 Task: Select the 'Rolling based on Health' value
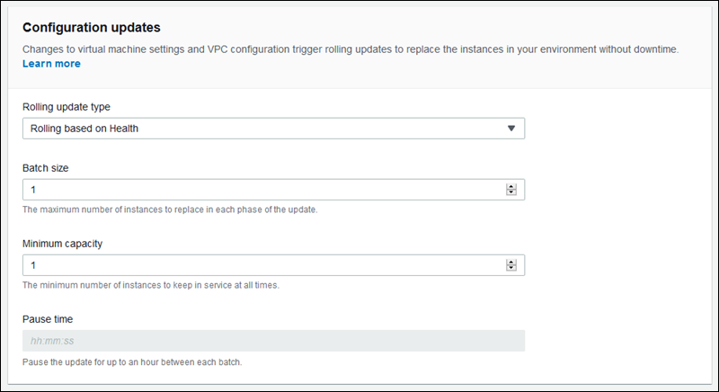click(x=84, y=129)
